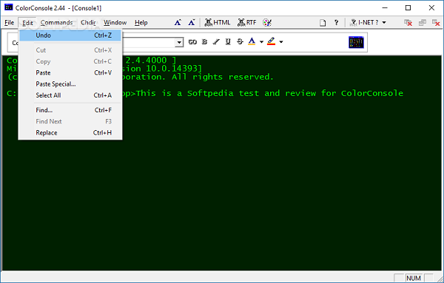Click the GO button in command bar
Image resolution: width=444 pixels, height=283 pixels.
(x=192, y=42)
